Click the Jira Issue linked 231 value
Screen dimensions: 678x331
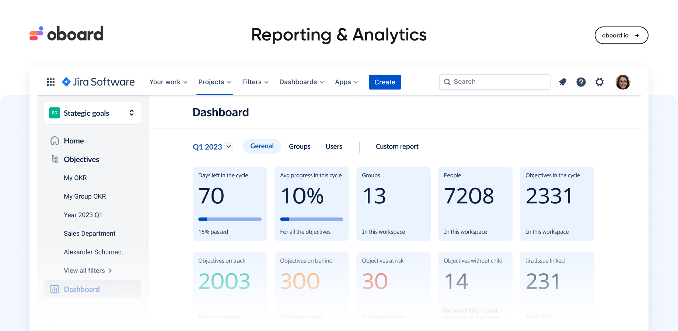(543, 281)
